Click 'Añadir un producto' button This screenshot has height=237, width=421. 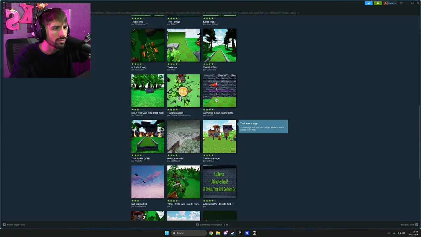14,224
